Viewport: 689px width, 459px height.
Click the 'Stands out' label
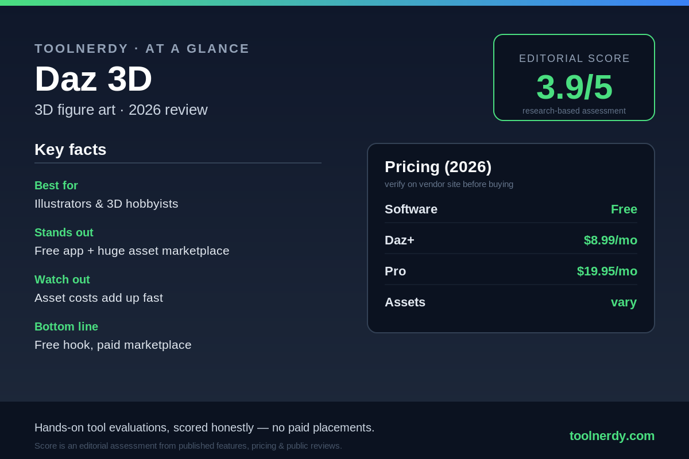64,232
